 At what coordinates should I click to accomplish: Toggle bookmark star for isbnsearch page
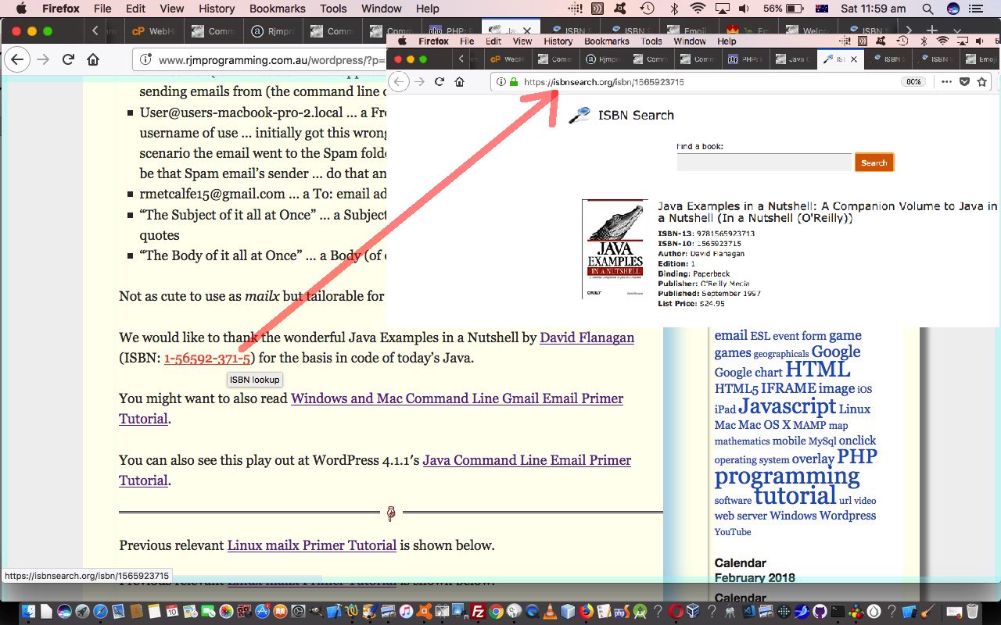pyautogui.click(x=982, y=82)
